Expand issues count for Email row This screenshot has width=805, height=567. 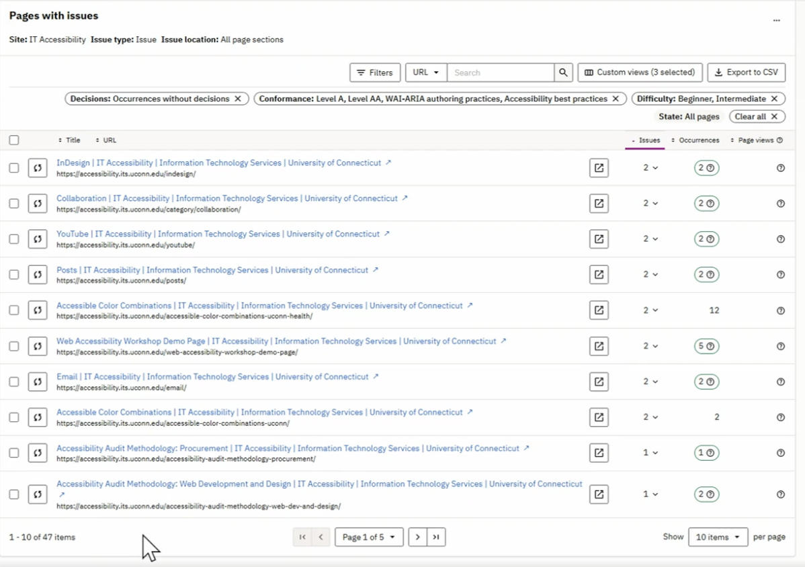coord(650,382)
